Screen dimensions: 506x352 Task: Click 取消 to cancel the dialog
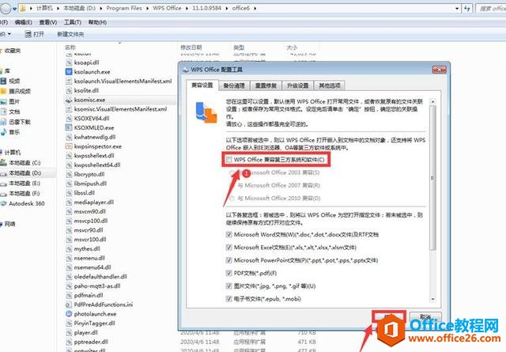[425, 316]
